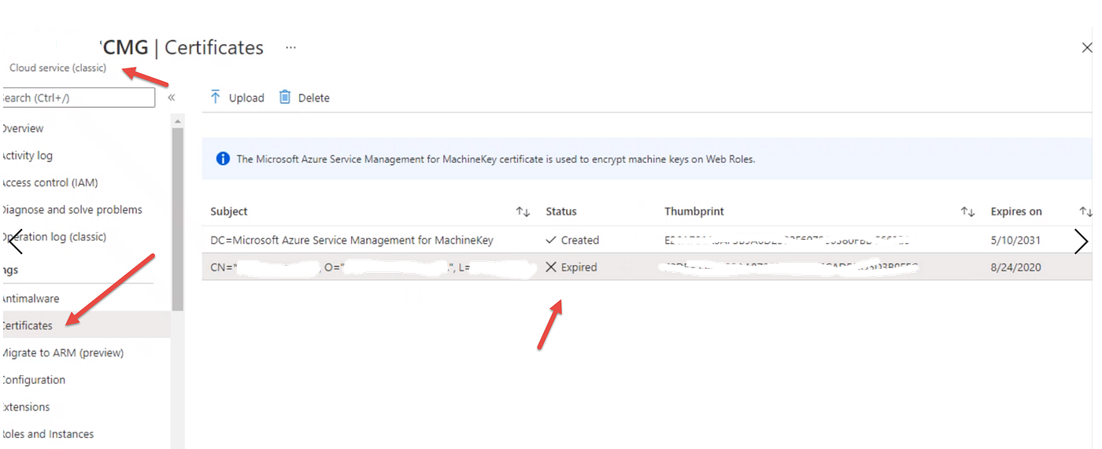Click the Upload button label

click(x=246, y=98)
